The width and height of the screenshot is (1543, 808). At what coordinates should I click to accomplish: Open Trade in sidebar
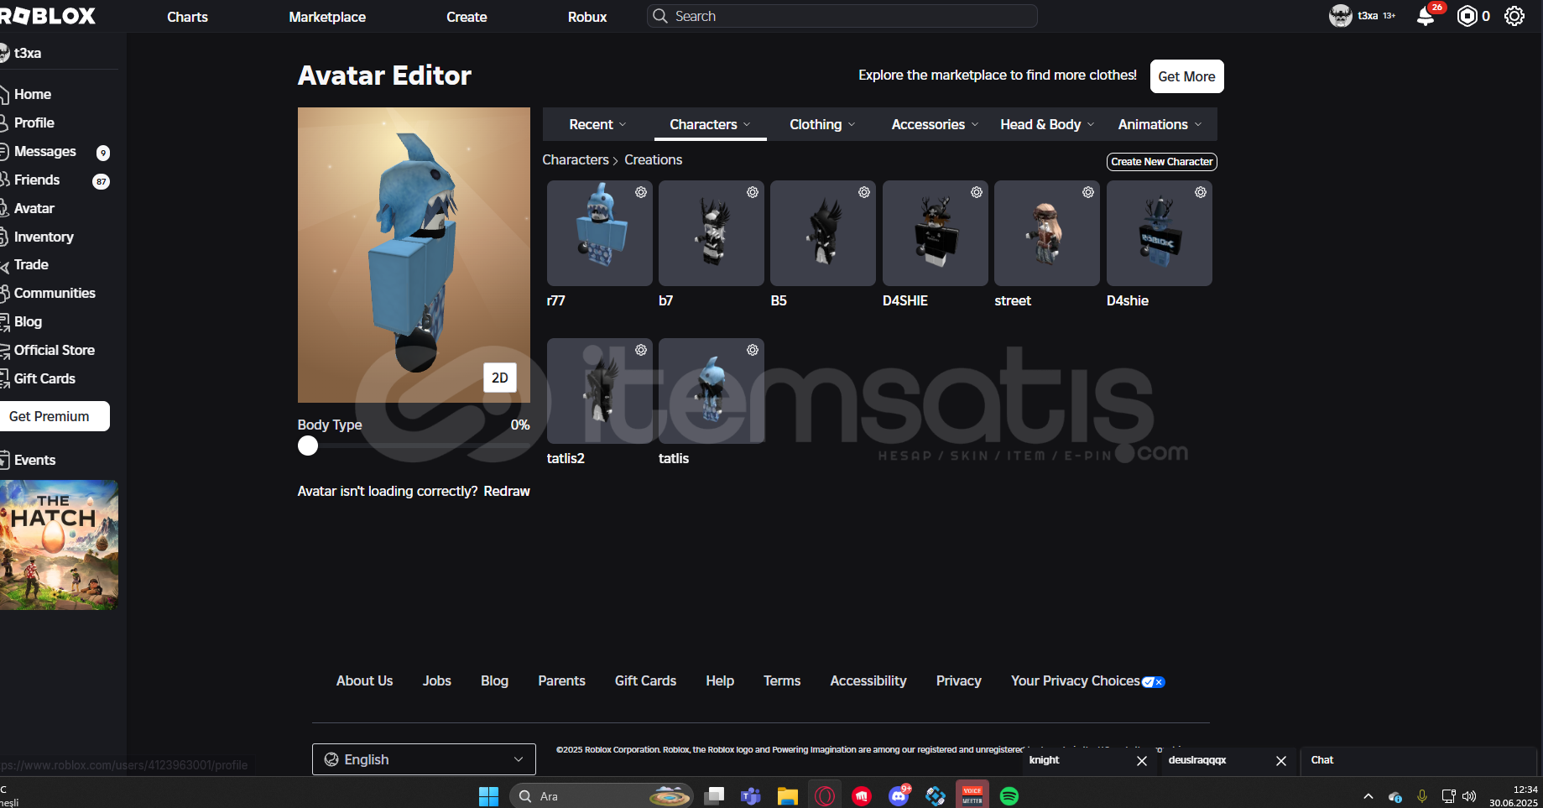[31, 265]
